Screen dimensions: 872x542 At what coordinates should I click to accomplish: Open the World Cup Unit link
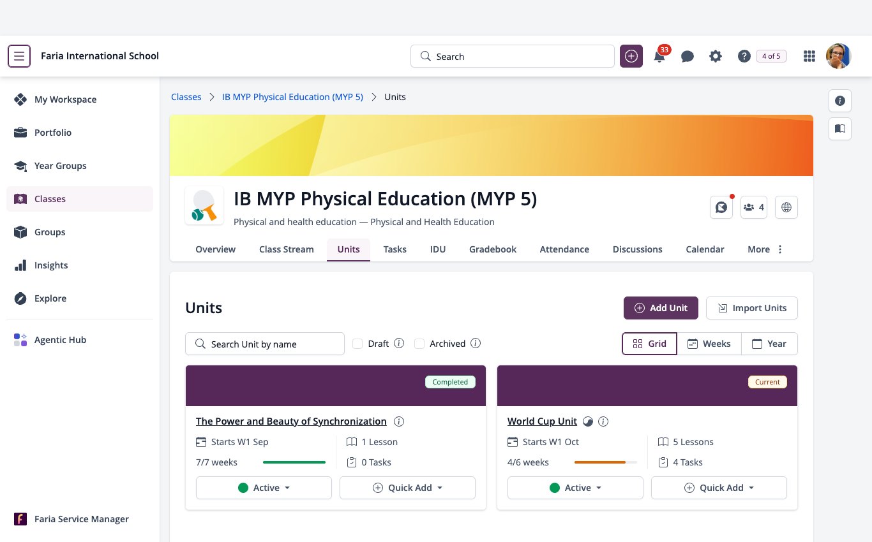pos(542,421)
